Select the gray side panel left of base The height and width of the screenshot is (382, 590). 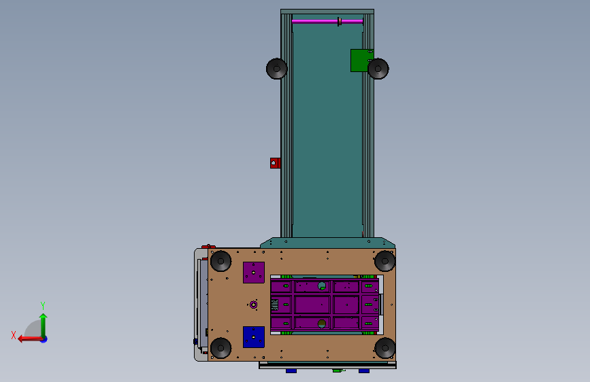click(201, 305)
